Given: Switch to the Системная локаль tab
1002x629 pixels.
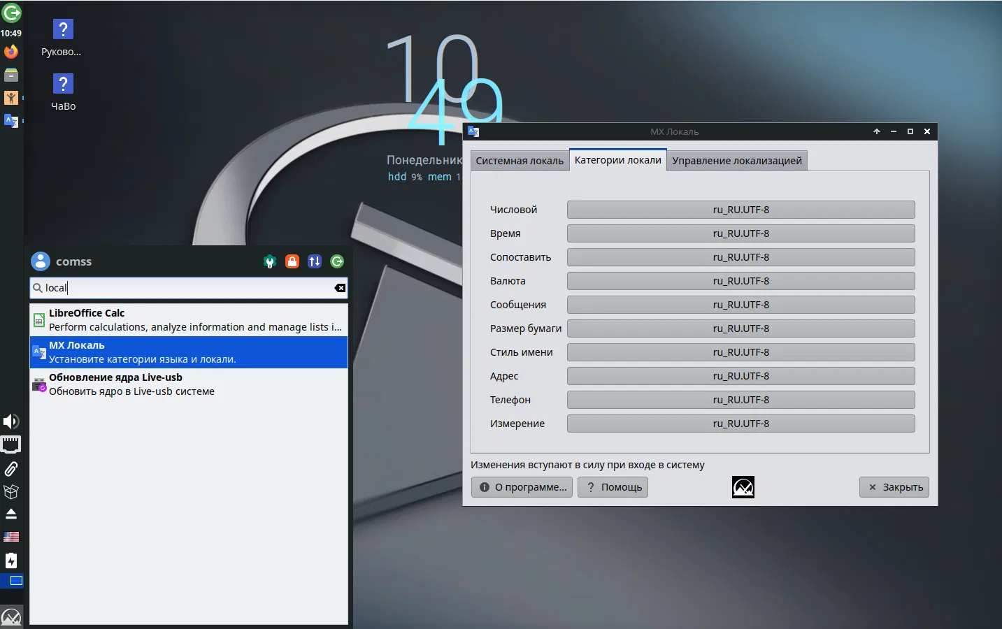Looking at the screenshot, I should point(520,161).
